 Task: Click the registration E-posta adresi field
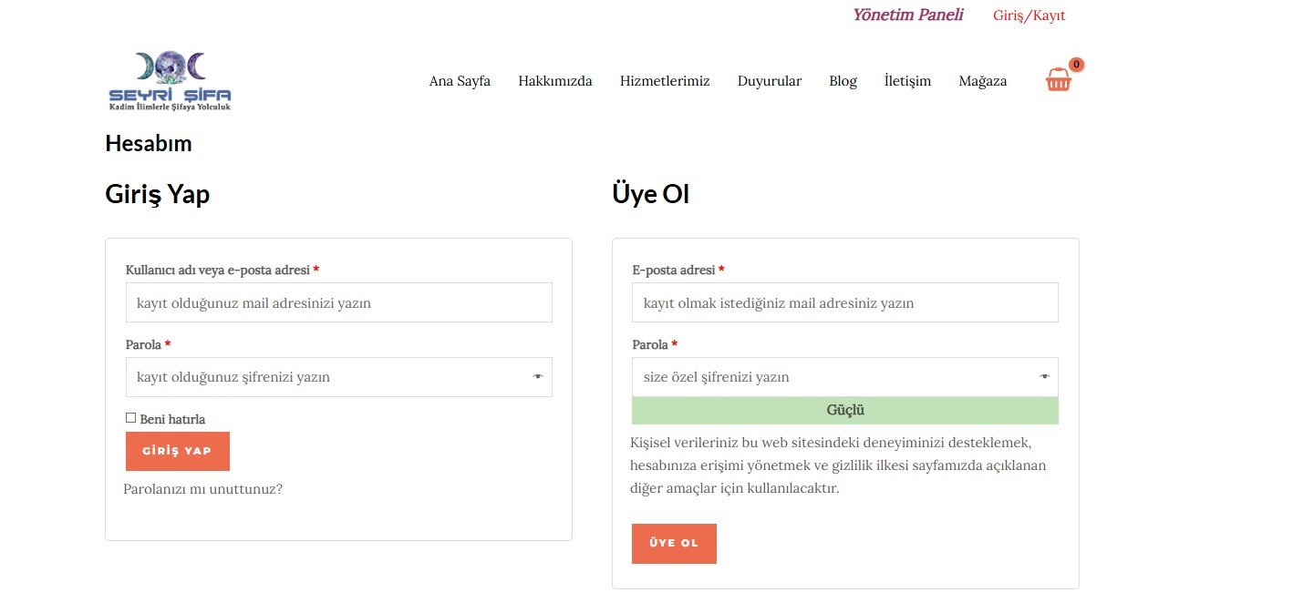pos(844,302)
